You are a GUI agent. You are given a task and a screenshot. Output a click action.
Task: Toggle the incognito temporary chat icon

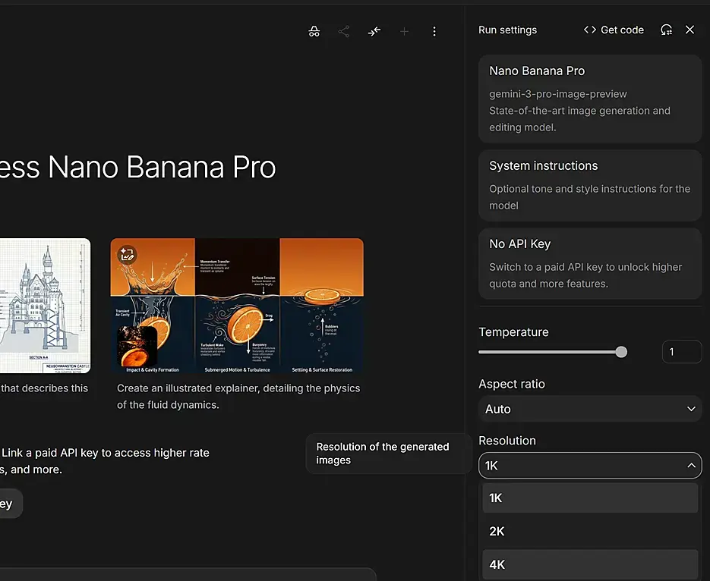[314, 31]
